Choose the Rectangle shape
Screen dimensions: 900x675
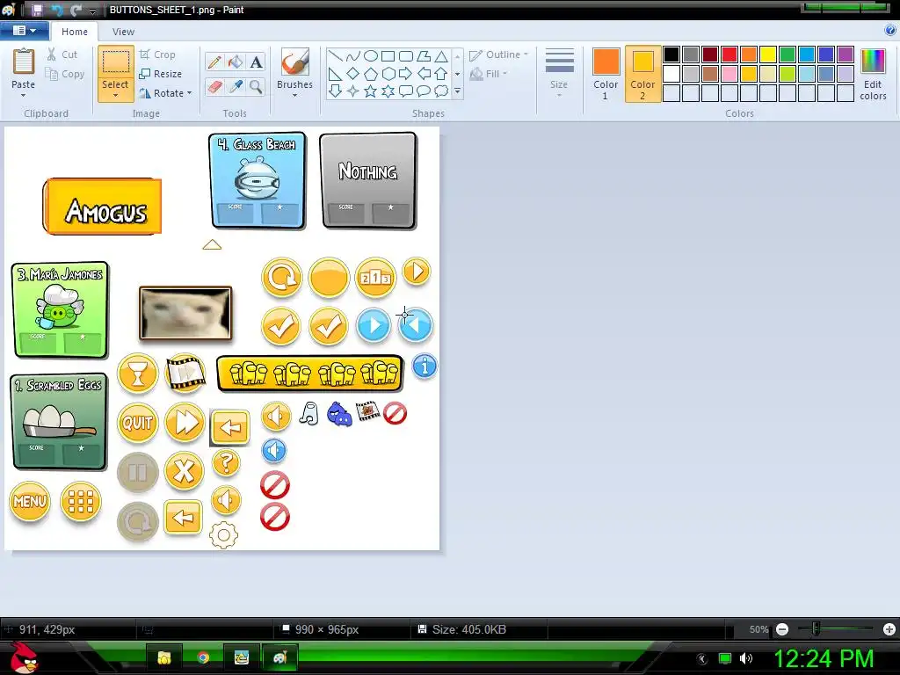388,55
